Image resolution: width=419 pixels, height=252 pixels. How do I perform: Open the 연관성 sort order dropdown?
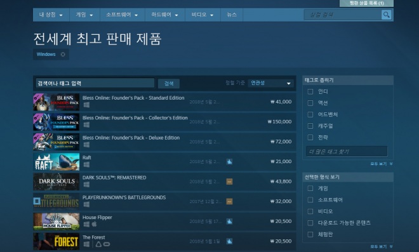click(270, 83)
